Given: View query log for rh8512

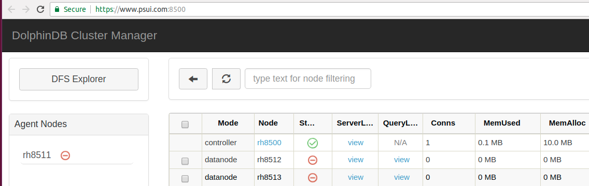Looking at the screenshot, I should click(x=401, y=160).
